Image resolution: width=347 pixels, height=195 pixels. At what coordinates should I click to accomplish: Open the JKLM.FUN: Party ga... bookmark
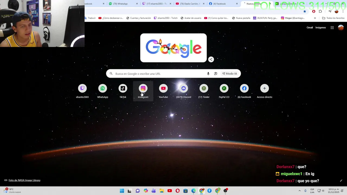click(265, 18)
